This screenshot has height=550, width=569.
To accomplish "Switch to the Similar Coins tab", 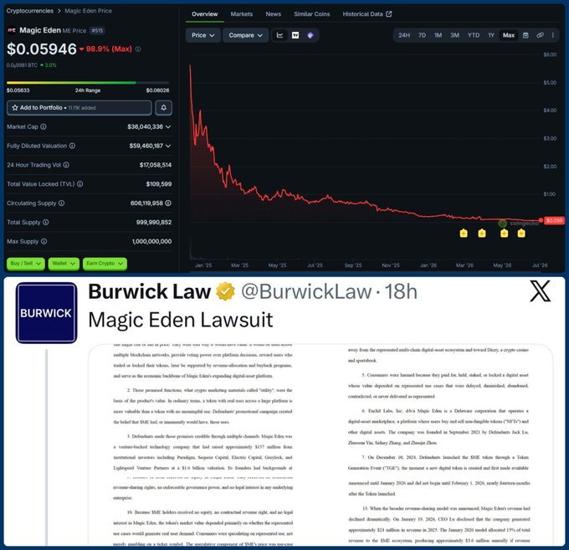I will click(312, 13).
